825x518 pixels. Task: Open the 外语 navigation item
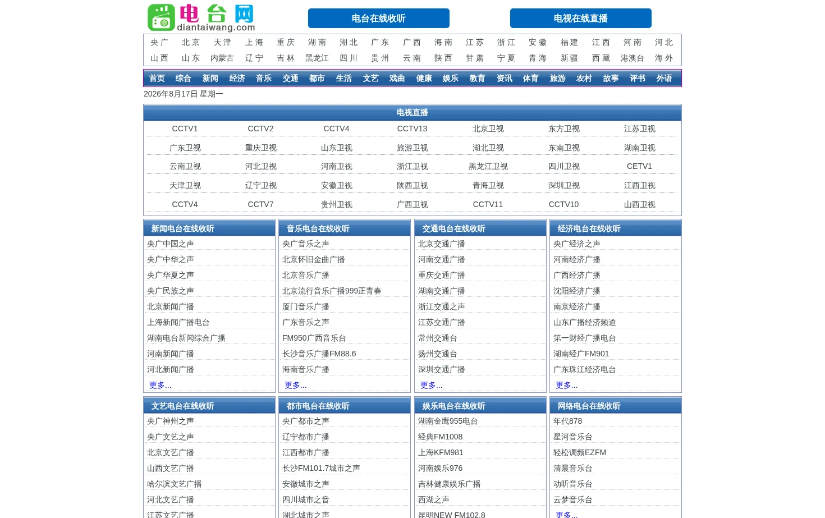tap(664, 78)
